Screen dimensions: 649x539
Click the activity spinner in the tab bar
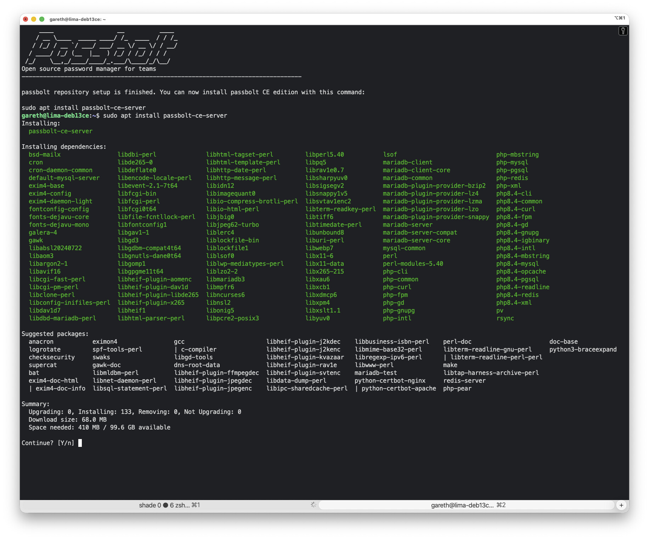click(313, 505)
